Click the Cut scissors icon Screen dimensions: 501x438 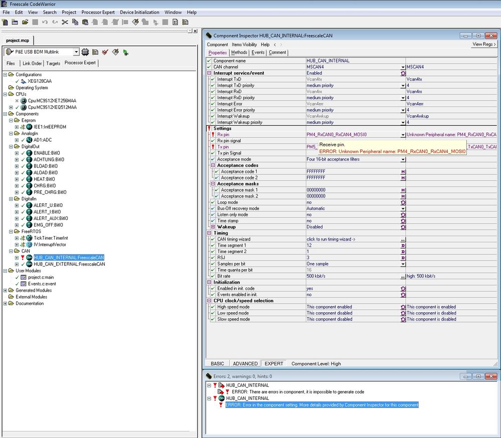coord(65,22)
